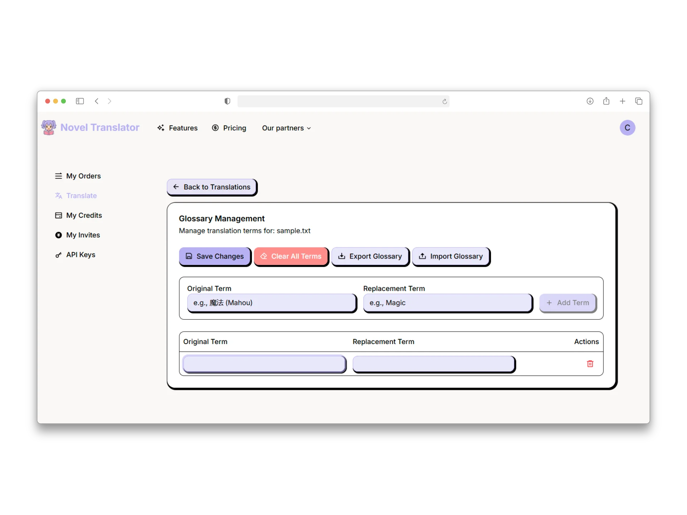Click the privacy shield icon
This screenshot has width=687, height=515.
(227, 101)
